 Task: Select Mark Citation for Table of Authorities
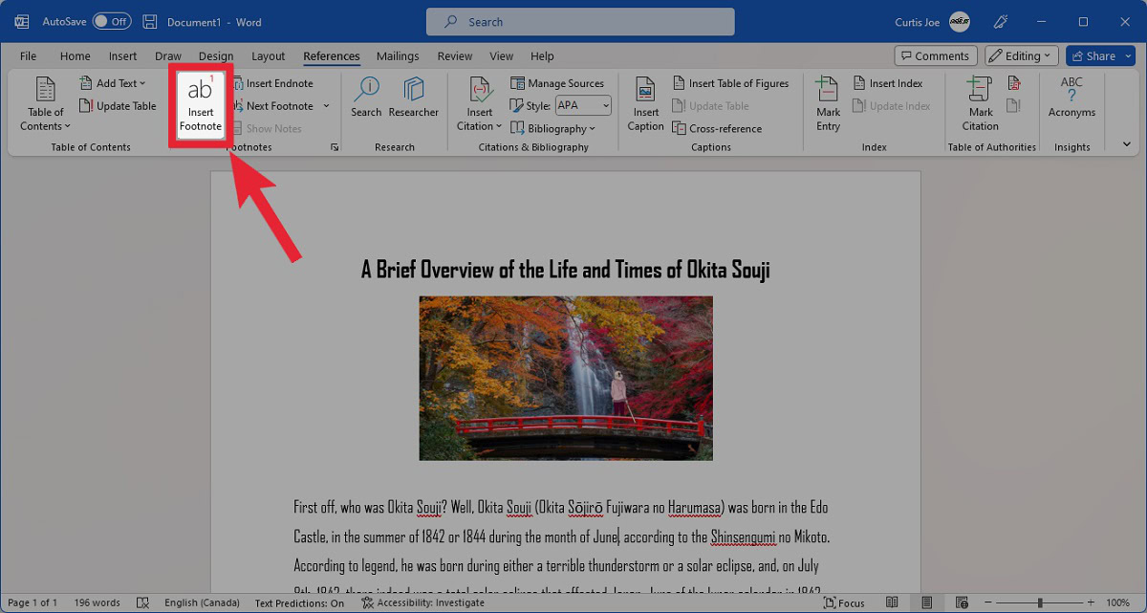click(980, 103)
